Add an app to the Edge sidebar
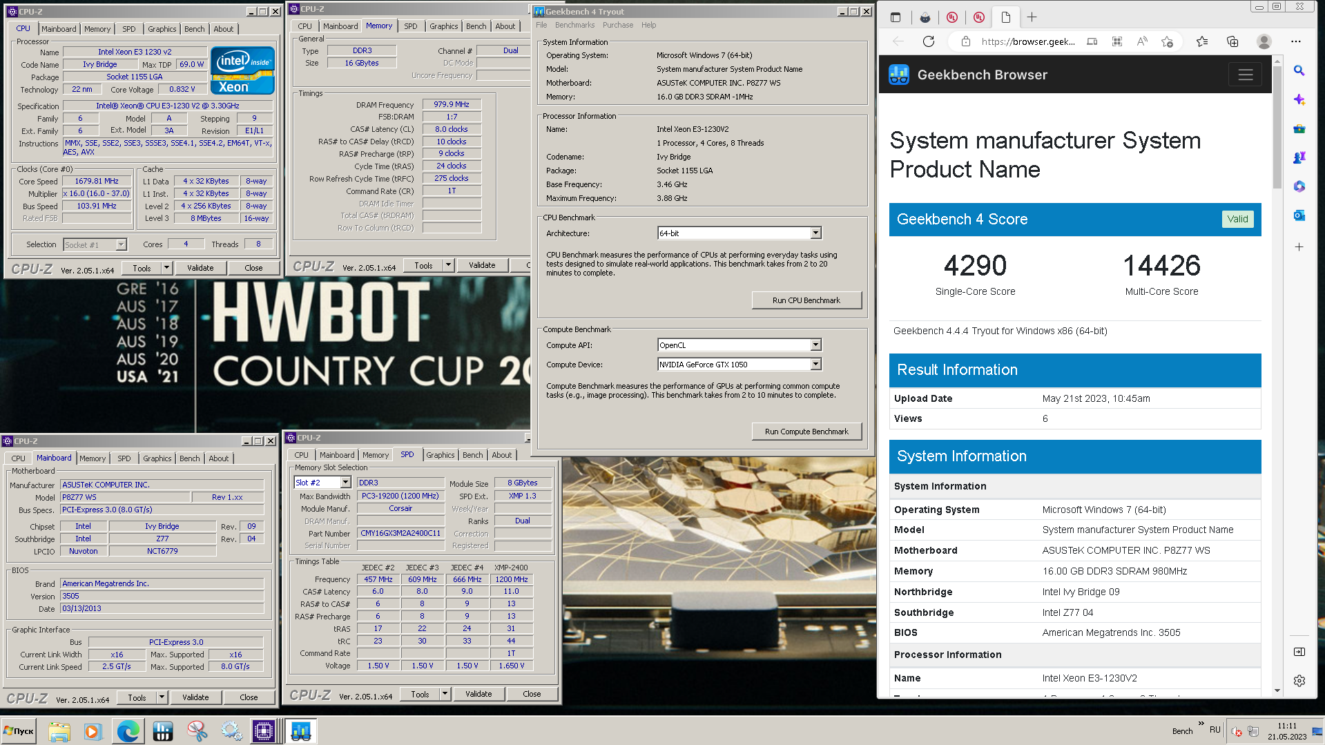The height and width of the screenshot is (745, 1325). (1299, 246)
